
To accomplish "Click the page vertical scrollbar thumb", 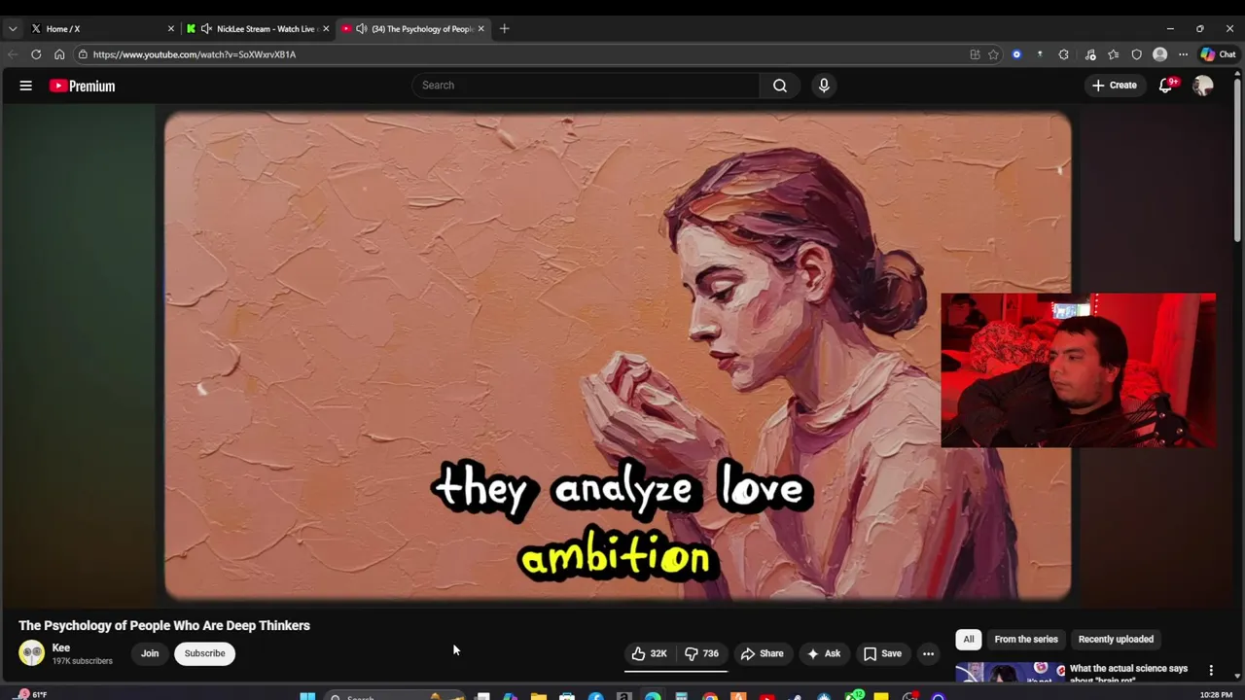I will (1237, 159).
